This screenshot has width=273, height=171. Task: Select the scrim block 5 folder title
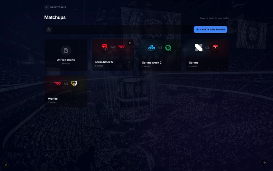coord(104,62)
